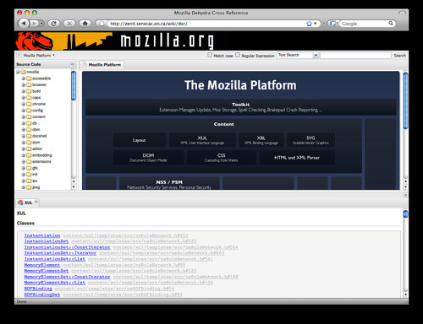Image resolution: width=423 pixels, height=324 pixels.
Task: Open the bookmark star dropdown arrow
Action: pos(315,24)
